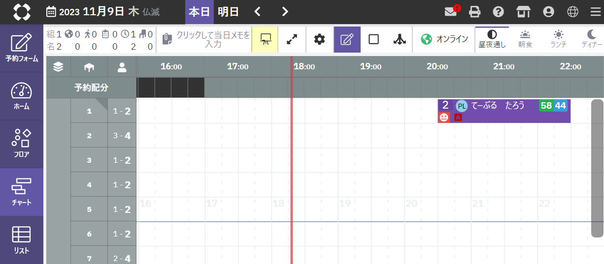Open フロア view in sidebar
604x264 pixels.
click(x=22, y=144)
